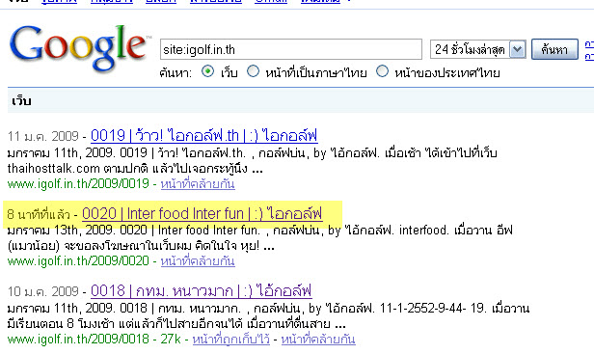Click the date 11 ม.ค. 2009
This screenshot has width=594, height=354.
(x=43, y=136)
